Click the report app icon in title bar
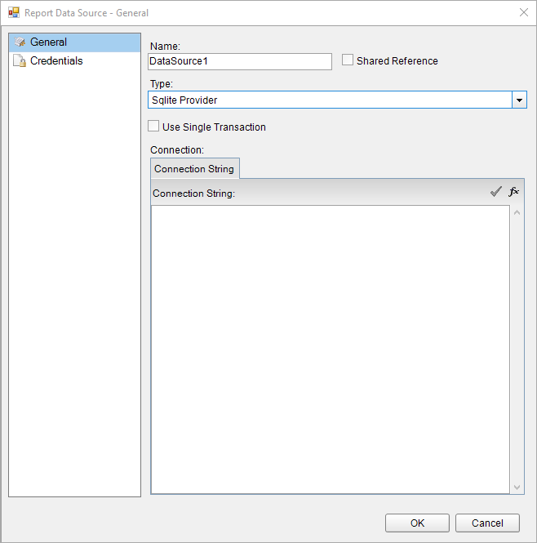 14,13
